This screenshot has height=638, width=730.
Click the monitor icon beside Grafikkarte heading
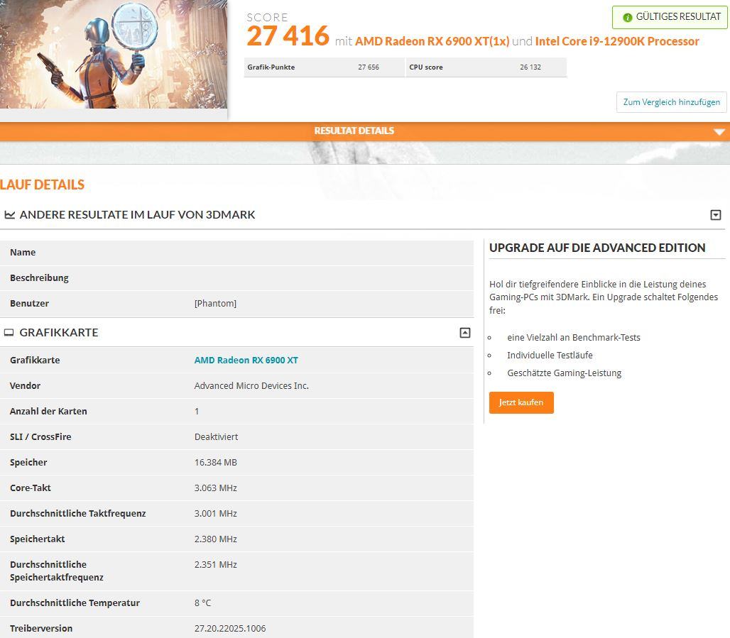[x=9, y=332]
